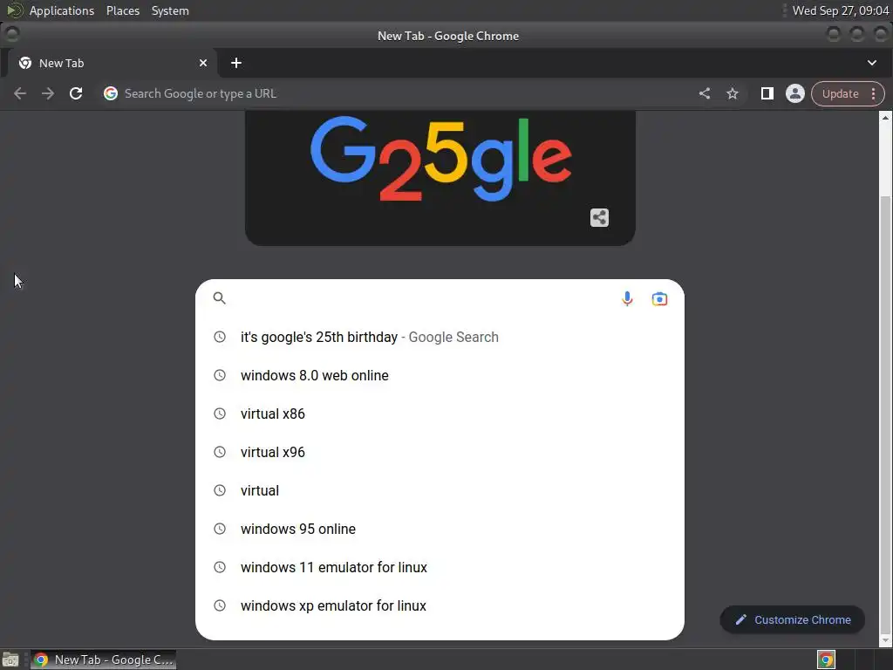893x670 pixels.
Task: Switch to the New Tab tab
Action: click(x=112, y=63)
